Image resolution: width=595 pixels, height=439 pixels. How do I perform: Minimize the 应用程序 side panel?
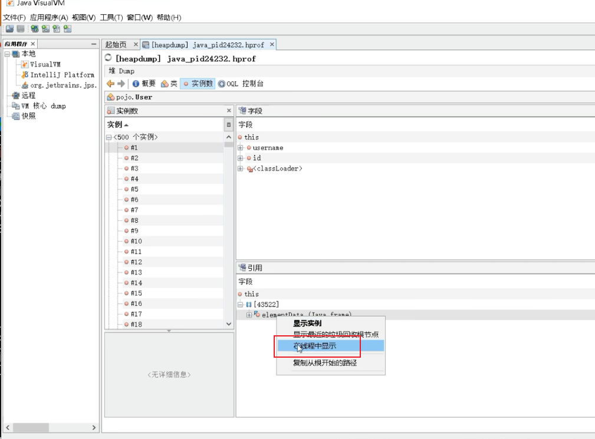tap(94, 44)
